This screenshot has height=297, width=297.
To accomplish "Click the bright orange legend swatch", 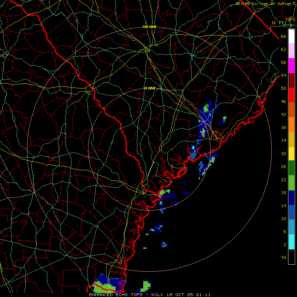I will [x=291, y=125].
